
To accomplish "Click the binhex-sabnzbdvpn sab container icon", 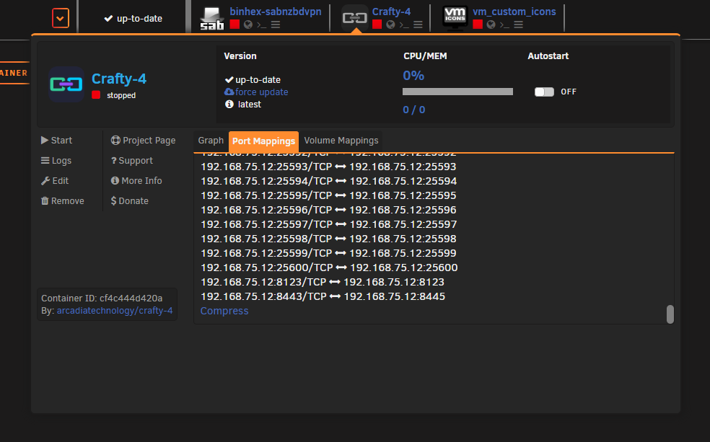I will click(x=212, y=19).
